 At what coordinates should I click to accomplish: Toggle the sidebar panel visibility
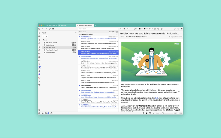pyautogui.click(x=39, y=29)
